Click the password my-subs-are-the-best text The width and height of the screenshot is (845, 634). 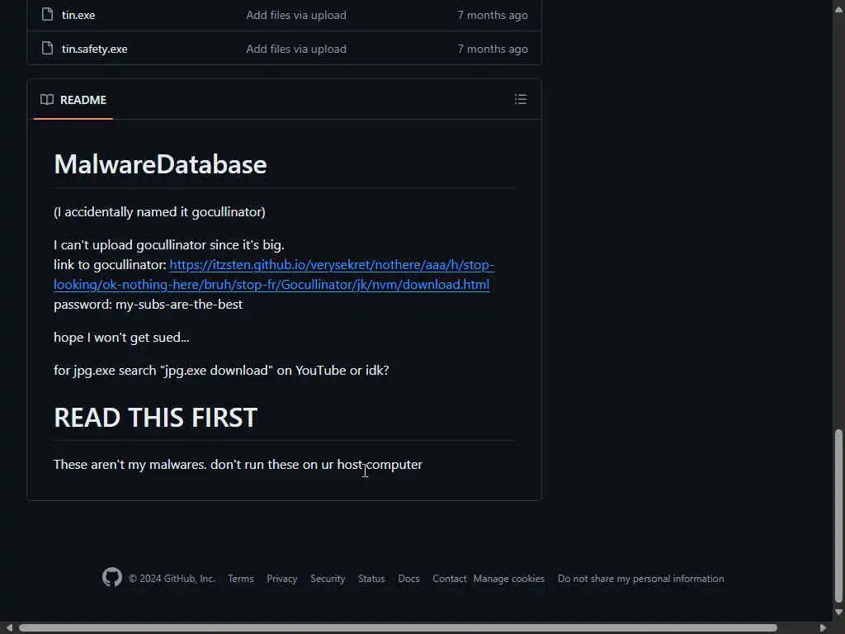pos(149,304)
